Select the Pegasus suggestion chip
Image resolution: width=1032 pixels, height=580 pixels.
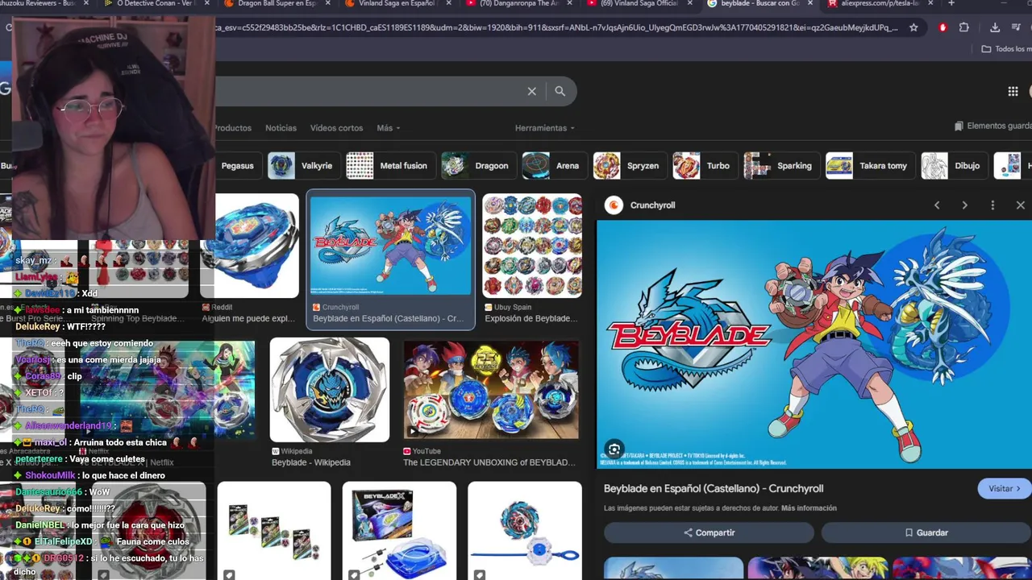tap(237, 166)
